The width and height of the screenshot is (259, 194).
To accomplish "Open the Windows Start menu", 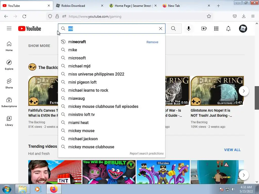I will tap(7, 189).
